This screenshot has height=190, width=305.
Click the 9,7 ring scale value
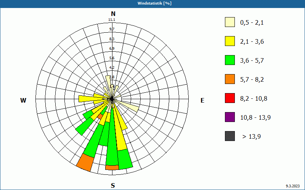click(112, 29)
